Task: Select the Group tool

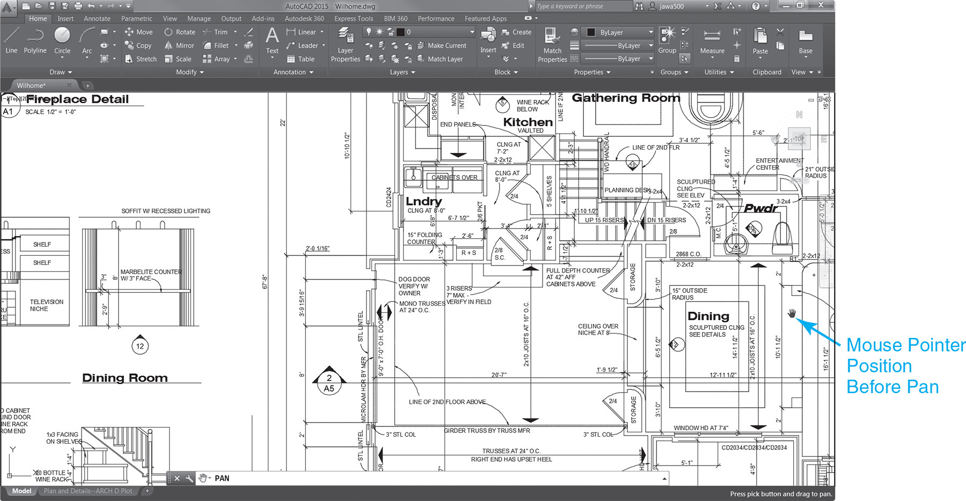Action: click(x=667, y=40)
